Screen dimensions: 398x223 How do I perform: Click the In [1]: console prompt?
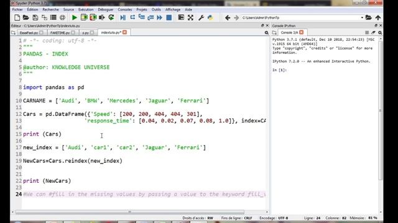tap(279, 70)
